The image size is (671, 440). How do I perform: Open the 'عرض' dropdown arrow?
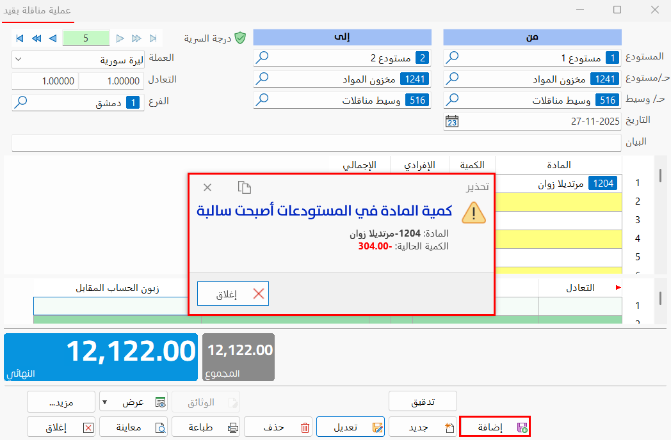click(105, 402)
